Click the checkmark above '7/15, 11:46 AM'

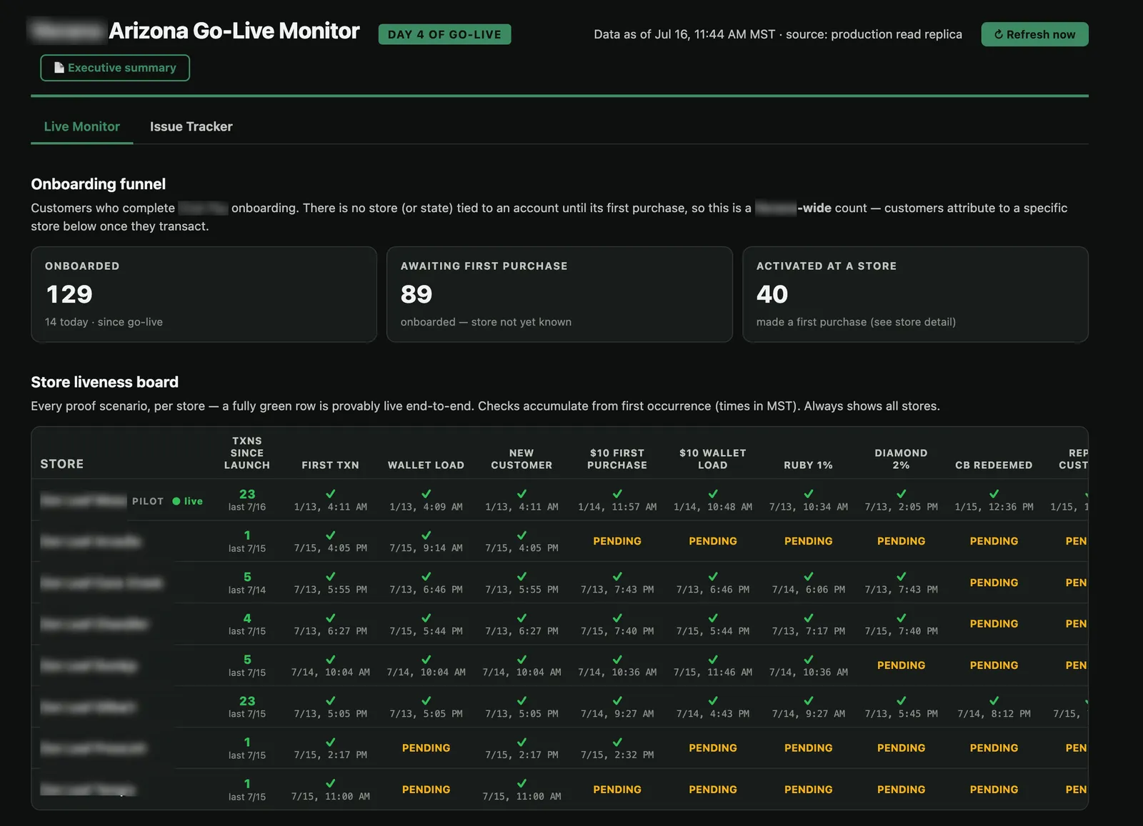(x=713, y=659)
